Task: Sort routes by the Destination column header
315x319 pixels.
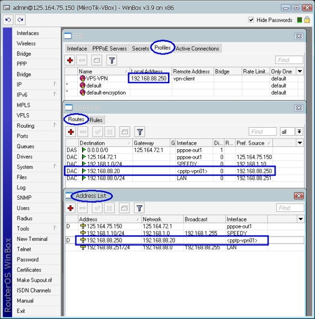Action: 105,143
